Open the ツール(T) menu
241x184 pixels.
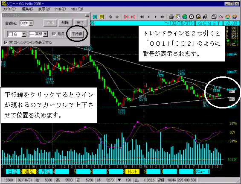(60, 9)
